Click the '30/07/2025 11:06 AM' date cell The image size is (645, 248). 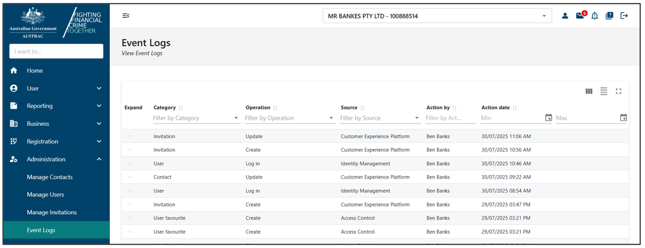tap(506, 136)
